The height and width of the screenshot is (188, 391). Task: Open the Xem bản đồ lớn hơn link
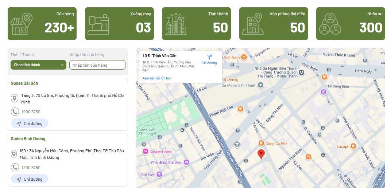tap(157, 78)
